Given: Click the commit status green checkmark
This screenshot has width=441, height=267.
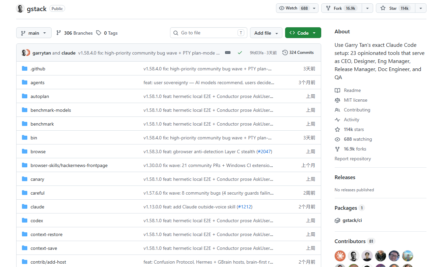Looking at the screenshot, I should (240, 53).
